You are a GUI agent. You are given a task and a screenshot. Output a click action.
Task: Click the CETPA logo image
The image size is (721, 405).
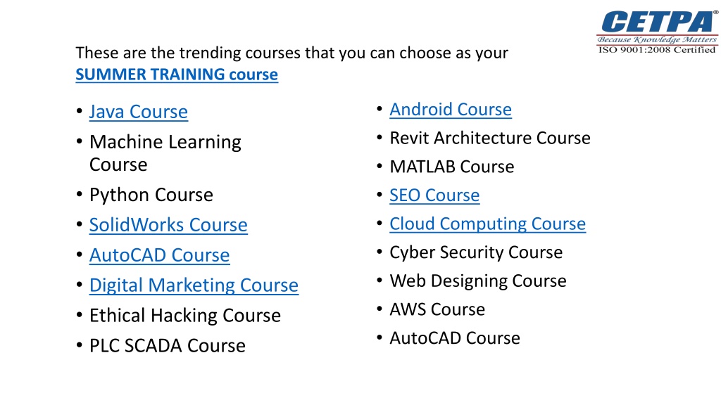(x=658, y=32)
